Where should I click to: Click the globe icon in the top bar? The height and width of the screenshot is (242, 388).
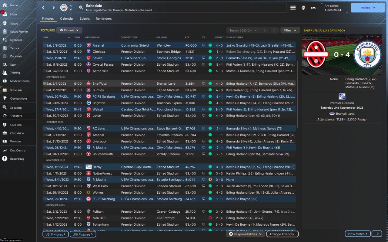pyautogui.click(x=303, y=8)
